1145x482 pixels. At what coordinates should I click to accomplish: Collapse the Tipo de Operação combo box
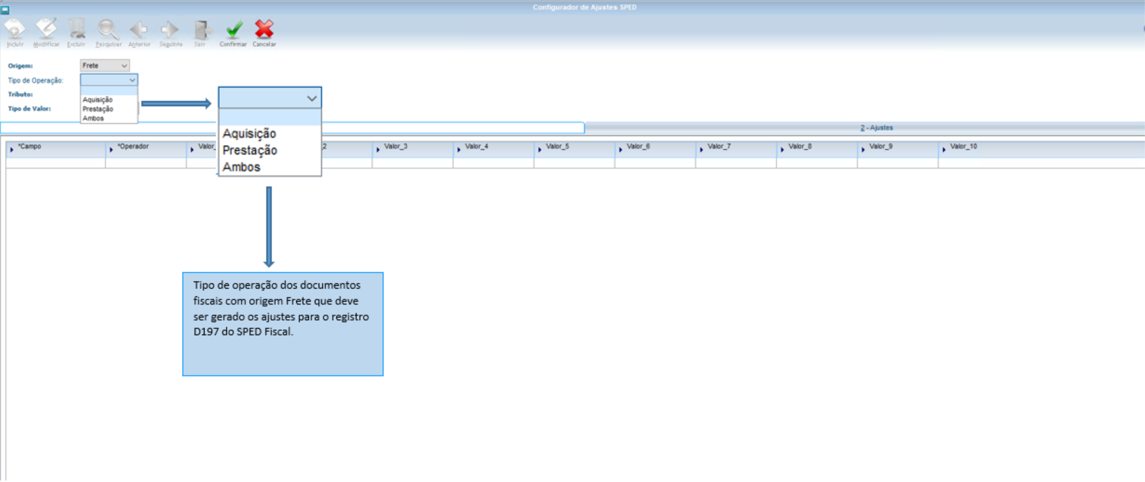(132, 80)
